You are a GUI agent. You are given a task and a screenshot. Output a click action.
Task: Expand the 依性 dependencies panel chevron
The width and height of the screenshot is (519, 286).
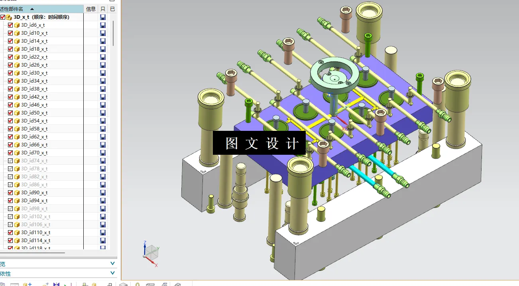[x=112, y=273]
